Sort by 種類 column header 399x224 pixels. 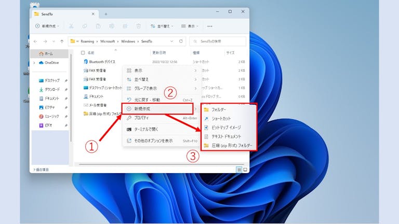pyautogui.click(x=196, y=53)
